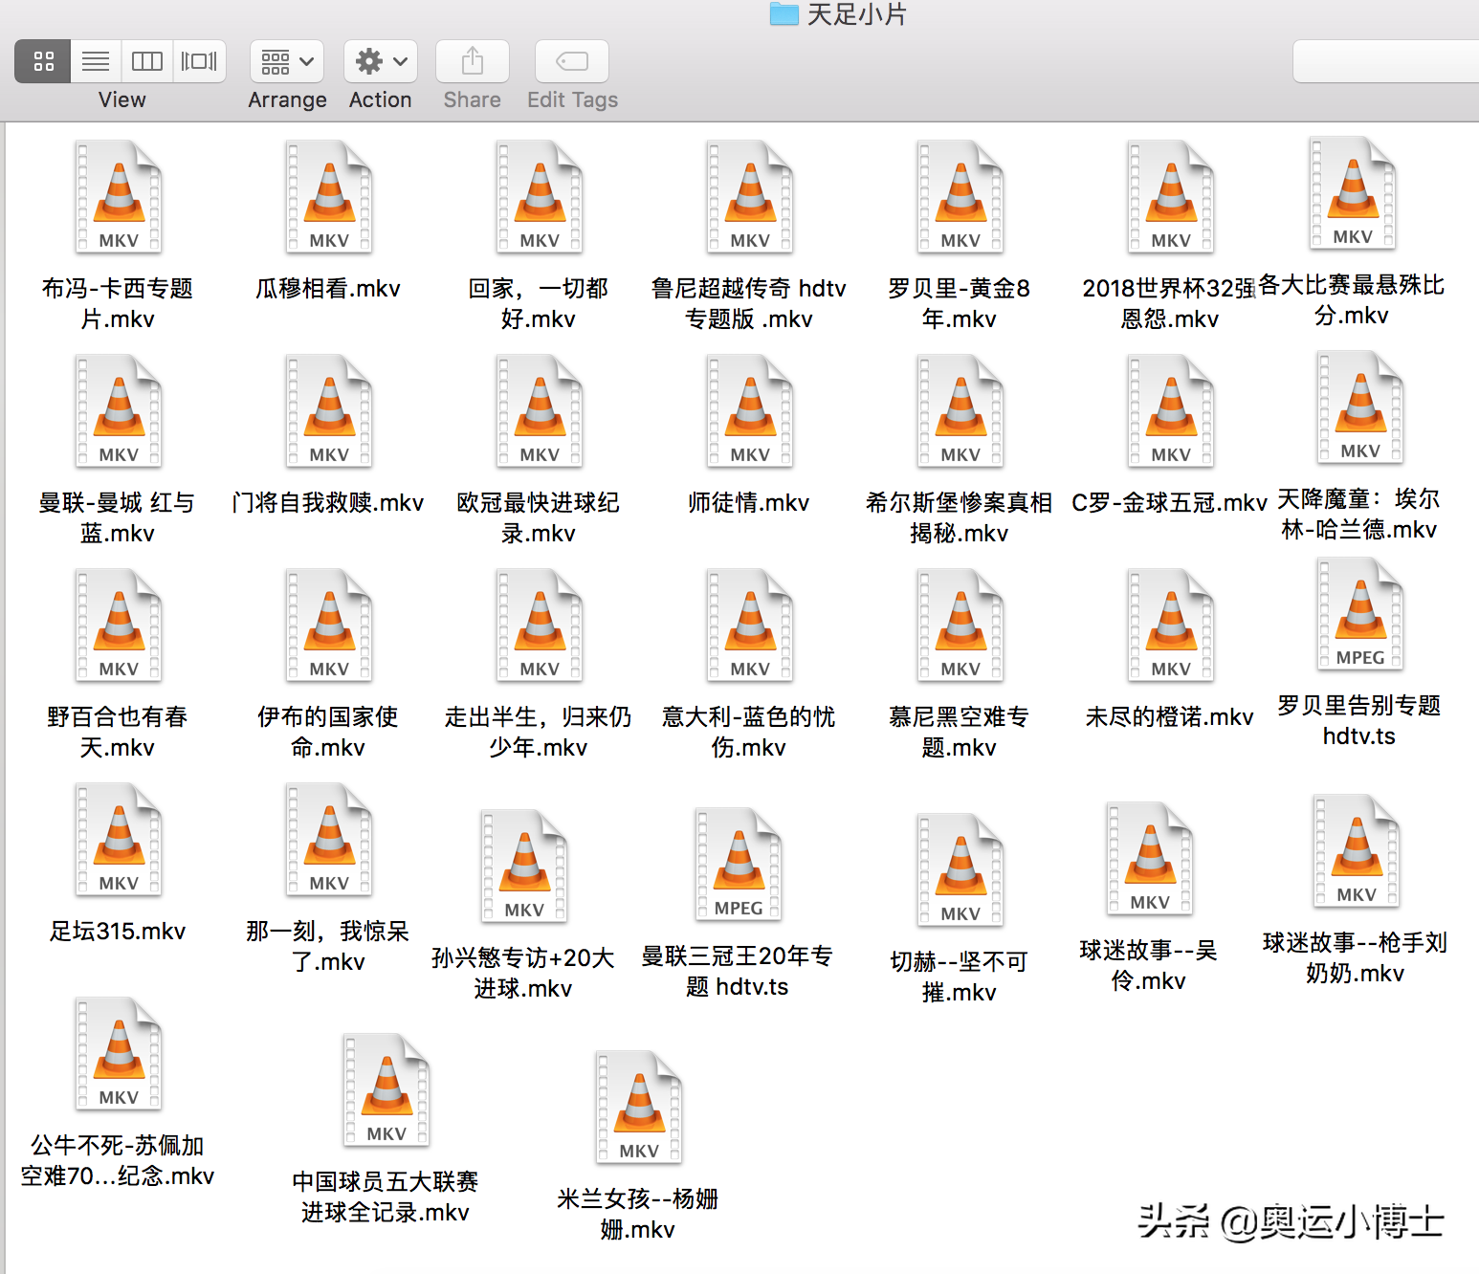Select the 回家，一切都好.mkv file icon
This screenshot has width=1479, height=1274.
(540, 197)
